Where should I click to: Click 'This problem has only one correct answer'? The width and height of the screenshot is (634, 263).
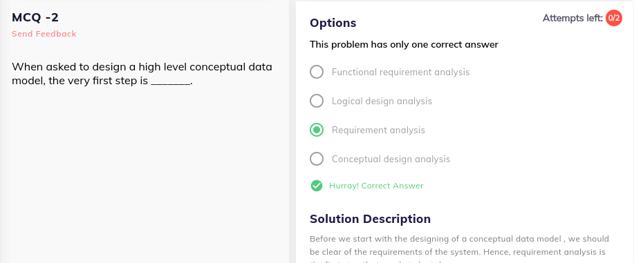(x=404, y=44)
